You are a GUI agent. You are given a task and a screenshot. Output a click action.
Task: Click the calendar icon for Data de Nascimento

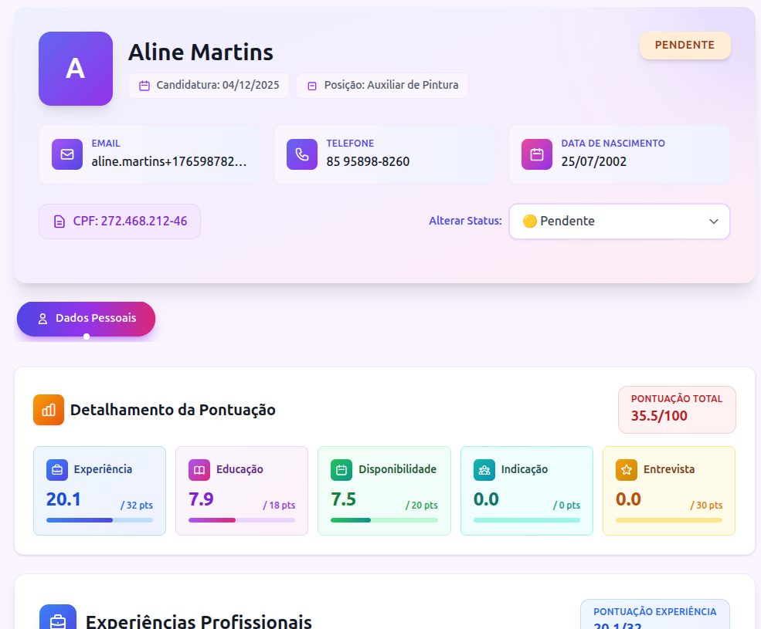pos(537,154)
